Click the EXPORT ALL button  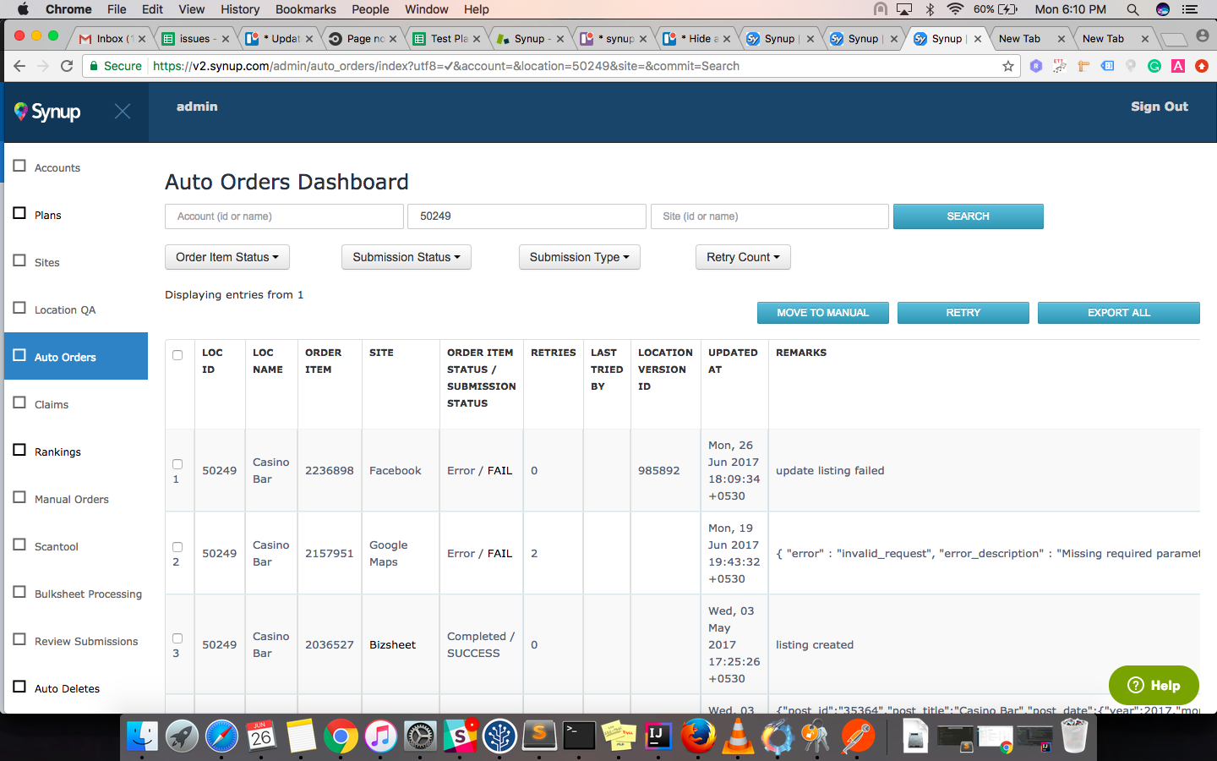[x=1119, y=313]
